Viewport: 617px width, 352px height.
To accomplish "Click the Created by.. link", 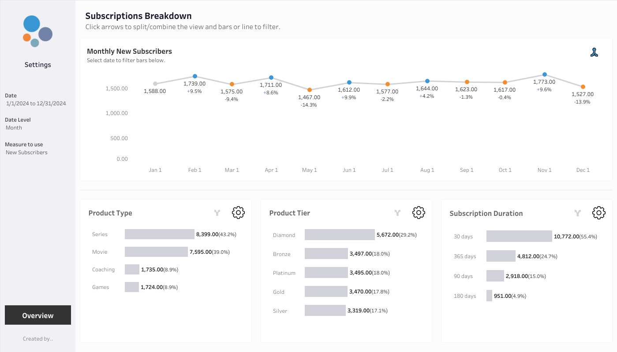I will click(x=38, y=339).
